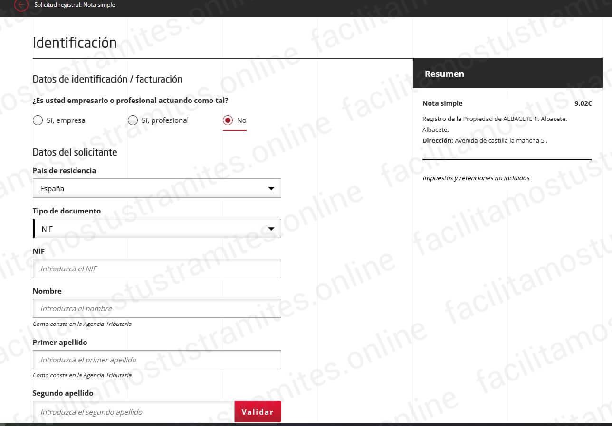Click the Resumen panel header
Viewport: 612px width, 426px height.
(444, 74)
